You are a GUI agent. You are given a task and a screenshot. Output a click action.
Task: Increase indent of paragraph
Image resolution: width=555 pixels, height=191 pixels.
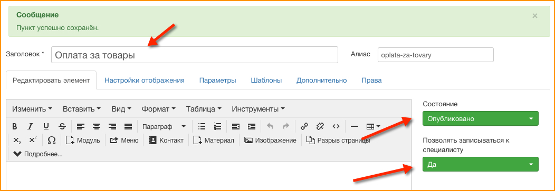point(252,126)
